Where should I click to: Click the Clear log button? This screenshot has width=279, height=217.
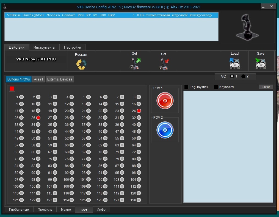coord(266,87)
